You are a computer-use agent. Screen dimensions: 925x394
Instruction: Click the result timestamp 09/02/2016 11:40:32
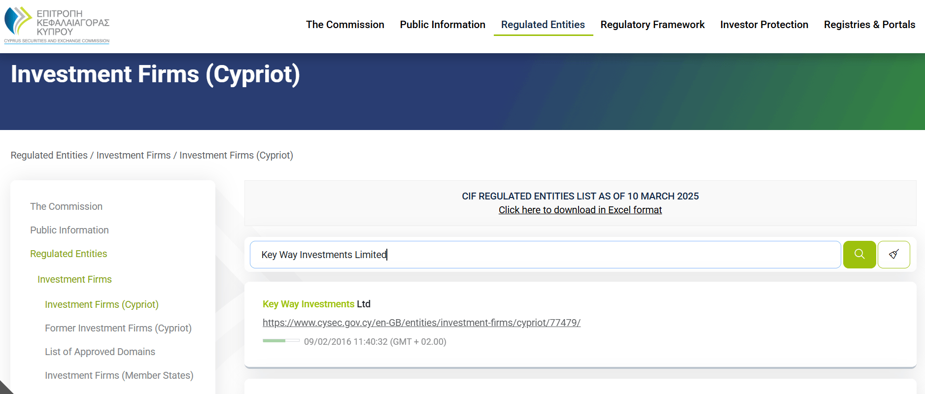[375, 342]
